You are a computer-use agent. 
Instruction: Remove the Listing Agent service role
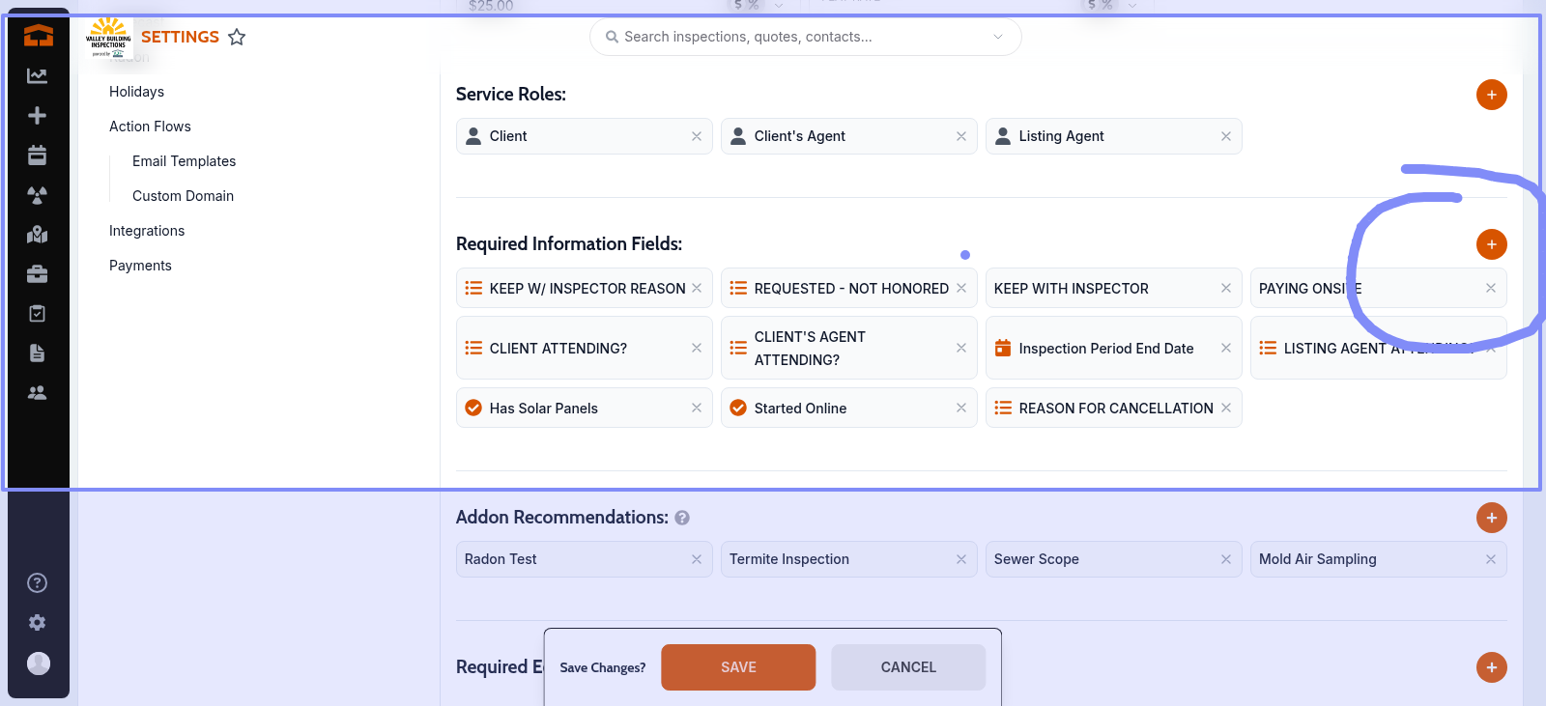[x=1225, y=136]
